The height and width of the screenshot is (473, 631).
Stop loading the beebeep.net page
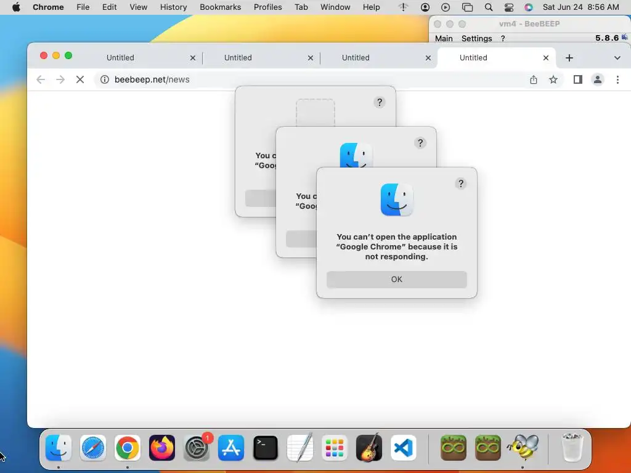80,79
